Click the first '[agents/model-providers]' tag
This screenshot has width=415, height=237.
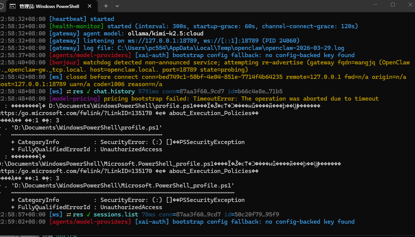click(90, 55)
